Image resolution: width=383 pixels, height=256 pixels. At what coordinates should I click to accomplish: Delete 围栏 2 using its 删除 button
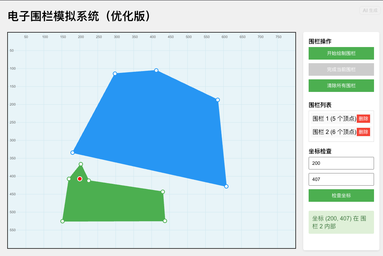(x=363, y=132)
